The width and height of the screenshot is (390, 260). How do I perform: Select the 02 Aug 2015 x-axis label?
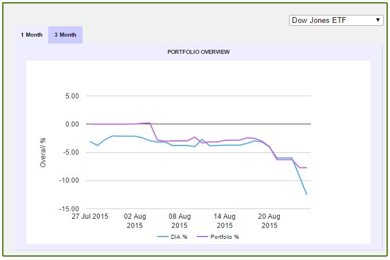(135, 220)
